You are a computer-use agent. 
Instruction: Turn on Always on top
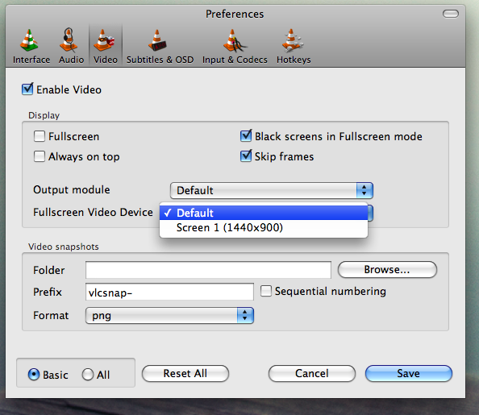40,156
